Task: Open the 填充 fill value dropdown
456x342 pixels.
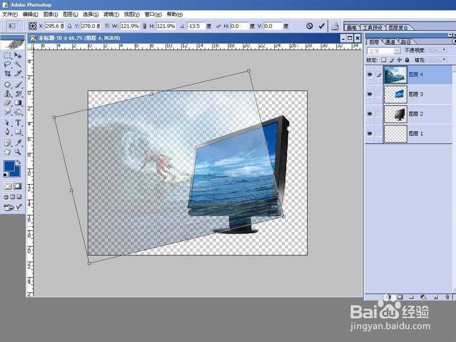Action: pyautogui.click(x=445, y=59)
